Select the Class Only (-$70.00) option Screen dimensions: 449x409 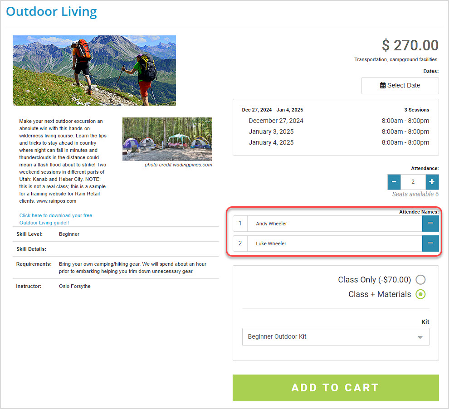click(420, 280)
